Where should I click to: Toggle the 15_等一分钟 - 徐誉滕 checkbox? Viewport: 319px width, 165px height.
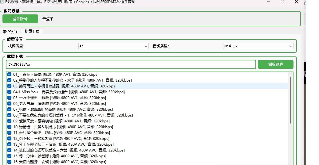click(10, 156)
